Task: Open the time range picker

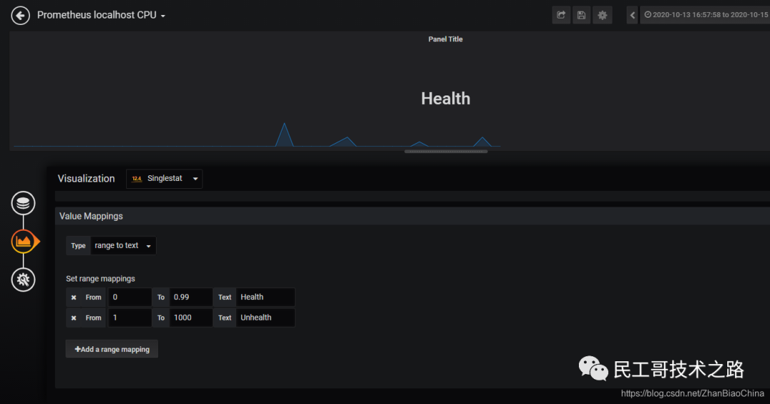Action: point(705,15)
